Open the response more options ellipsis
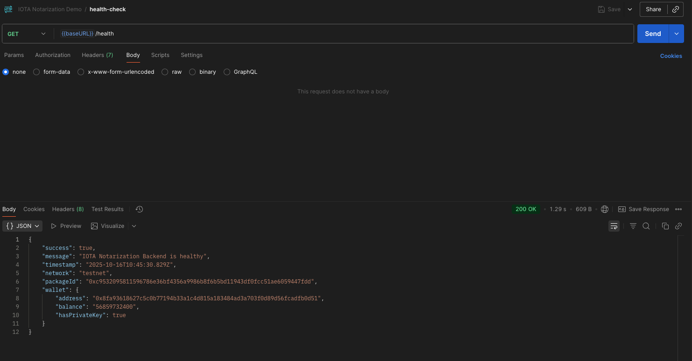This screenshot has height=361, width=692. 678,209
